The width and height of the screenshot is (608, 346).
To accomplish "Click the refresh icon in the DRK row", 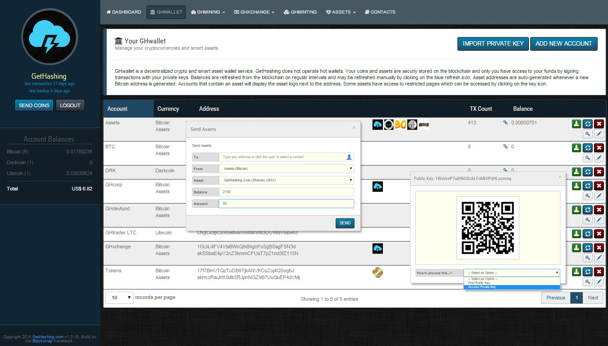I will click(588, 171).
